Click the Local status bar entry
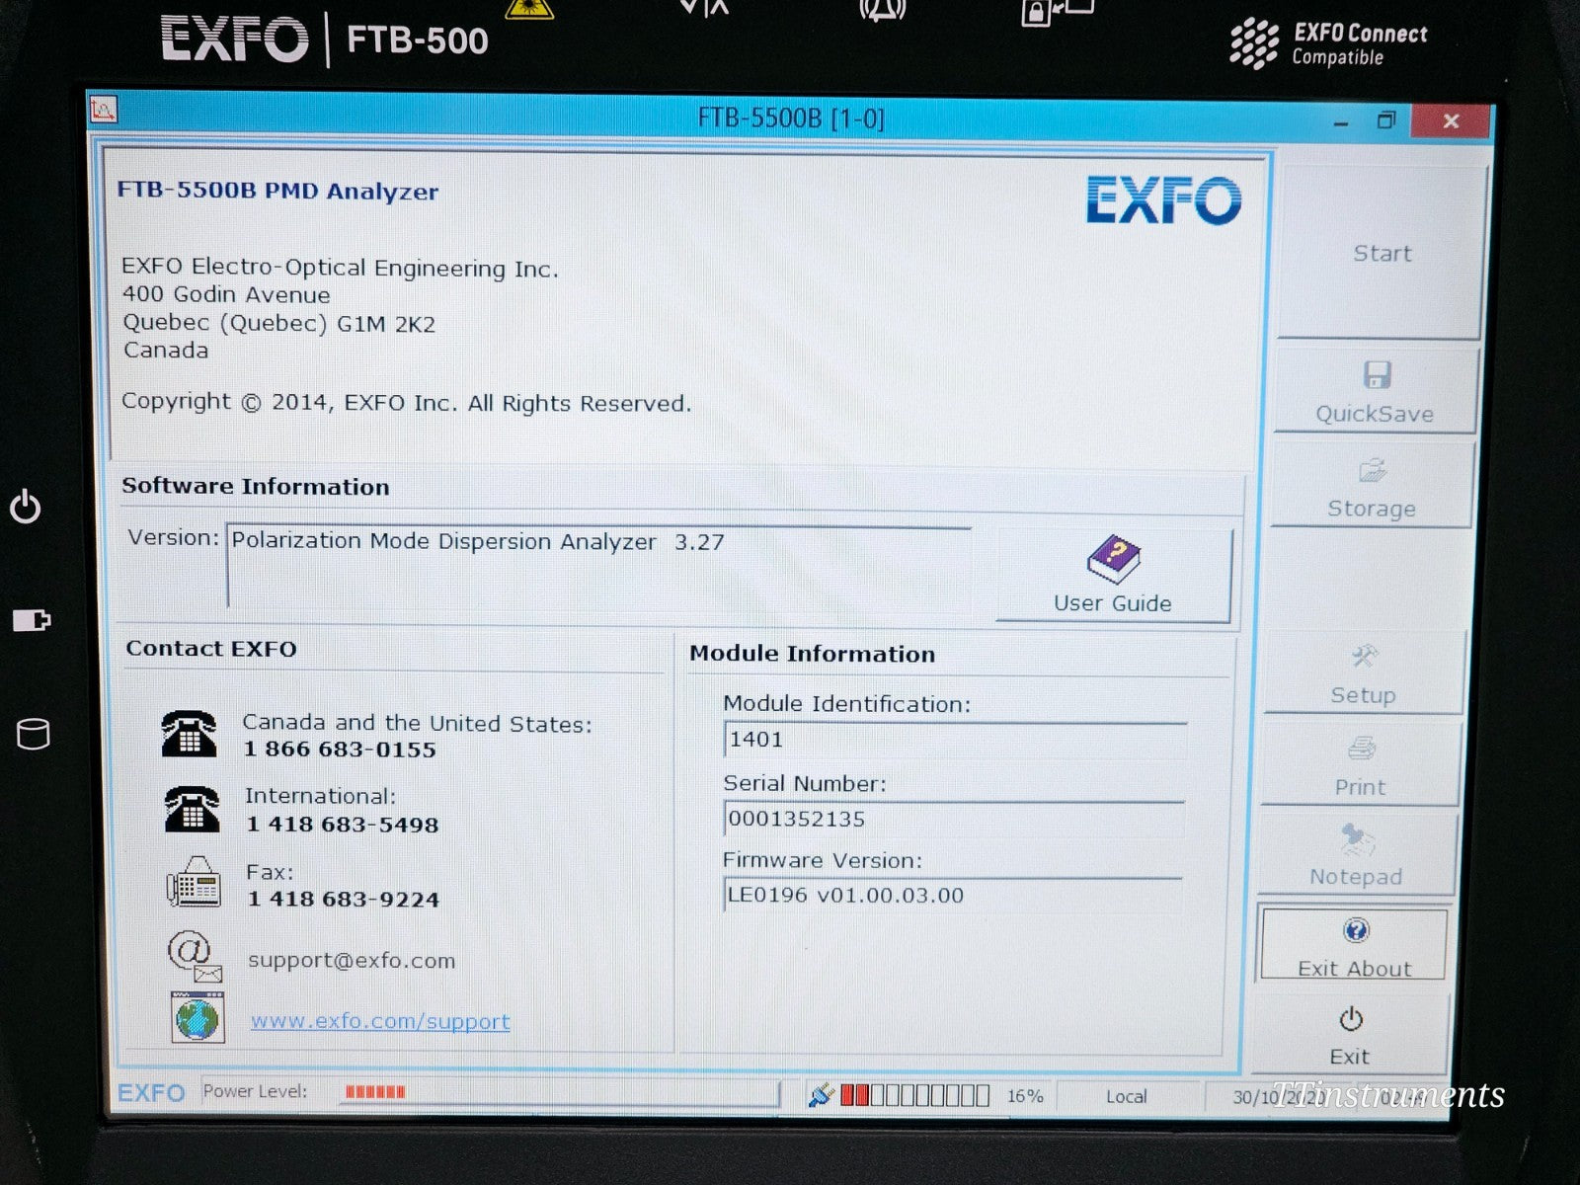Viewport: 1580px width, 1185px height. tap(1126, 1096)
